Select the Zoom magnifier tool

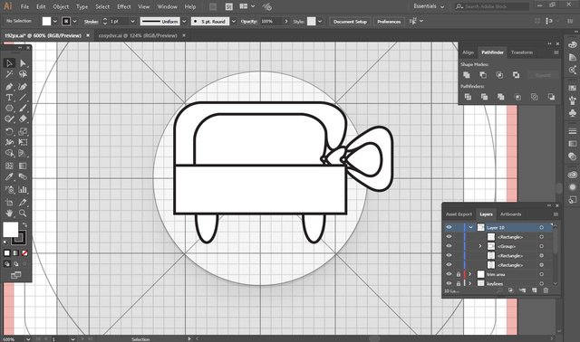tap(23, 214)
